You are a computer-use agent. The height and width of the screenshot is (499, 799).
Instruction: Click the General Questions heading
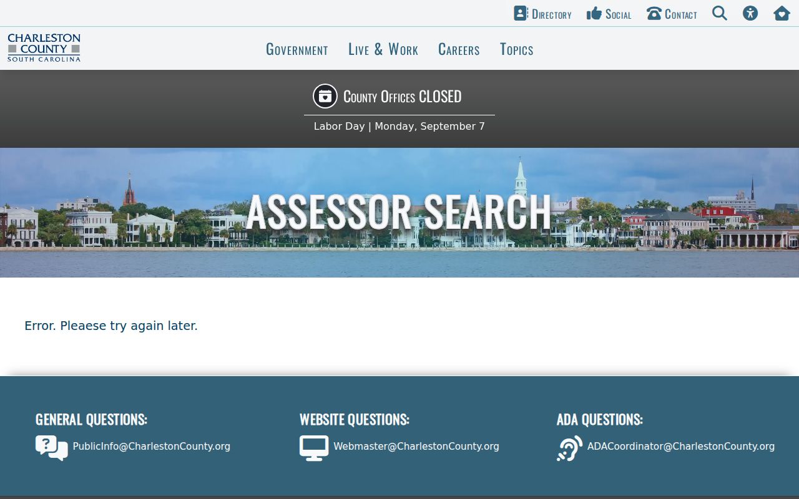point(91,419)
